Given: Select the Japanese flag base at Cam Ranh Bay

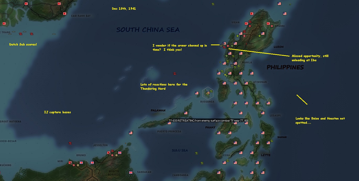Looking at the screenshot, I should [65, 14].
